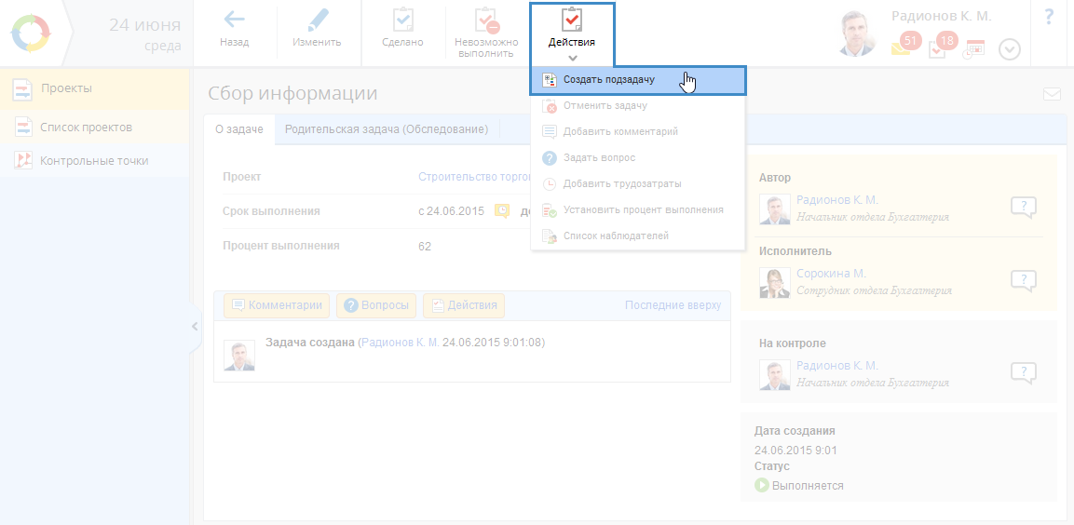1074x525 pixels.
Task: Switch to Родительская задача (Обследование) tab
Action: (x=387, y=130)
